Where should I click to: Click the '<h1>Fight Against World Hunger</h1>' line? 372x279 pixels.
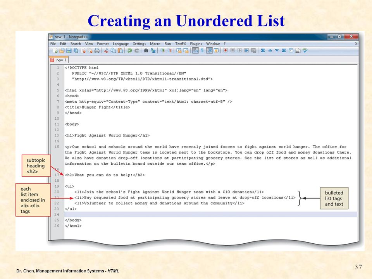(107, 136)
